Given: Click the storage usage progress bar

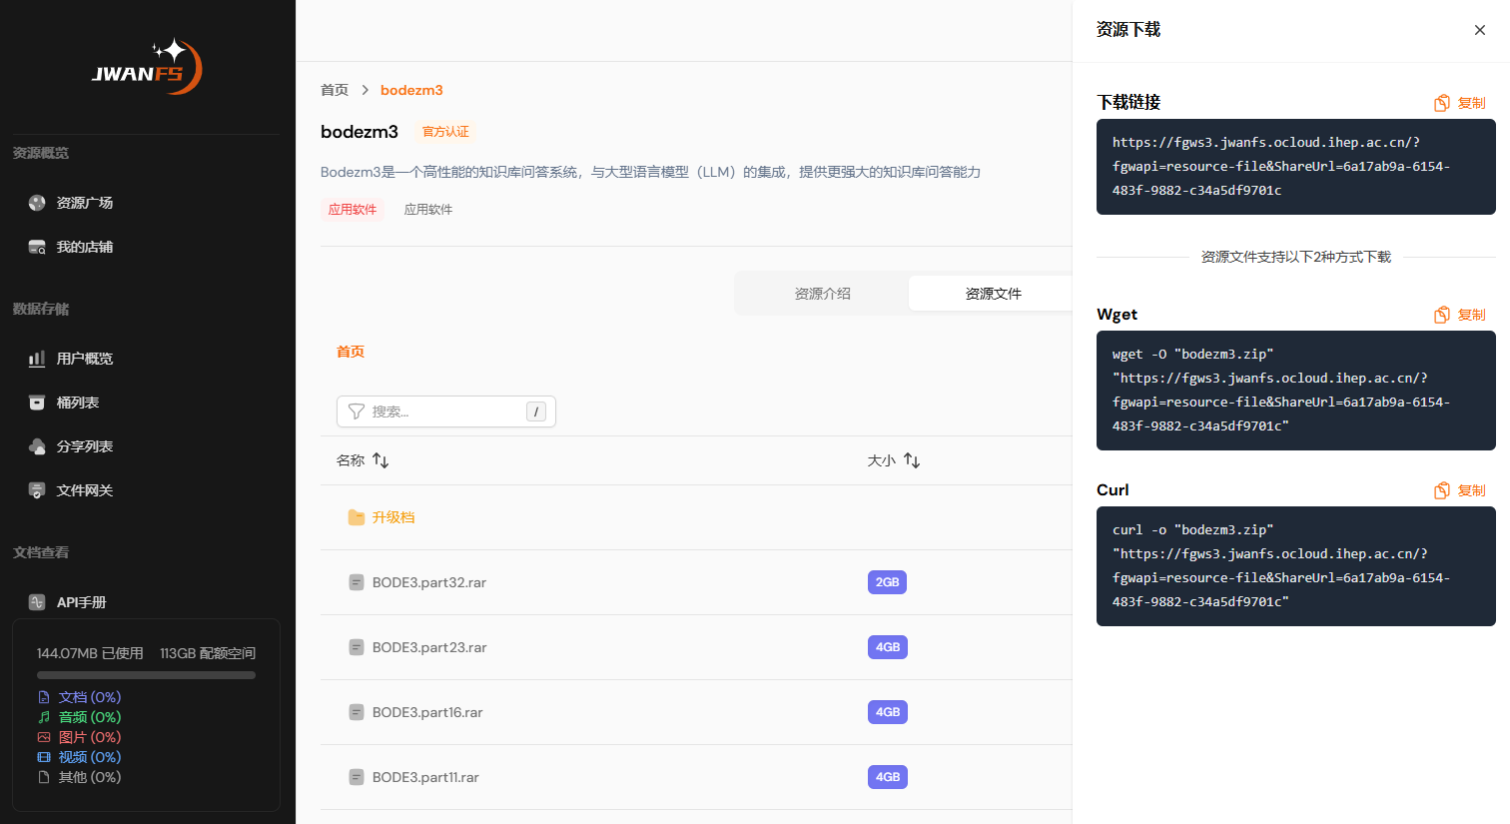Looking at the screenshot, I should [x=146, y=675].
